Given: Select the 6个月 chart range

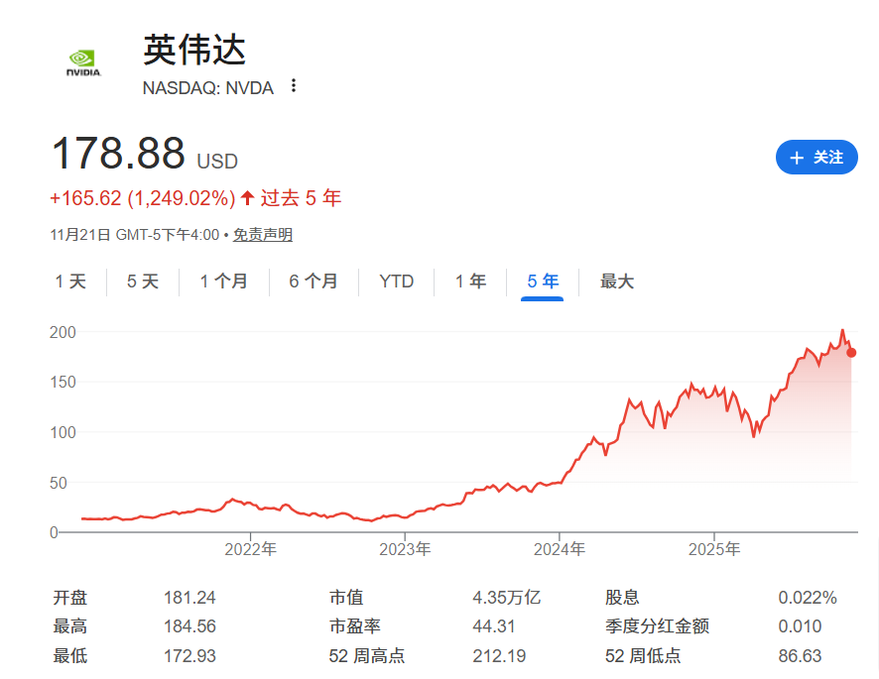Looking at the screenshot, I should [313, 282].
